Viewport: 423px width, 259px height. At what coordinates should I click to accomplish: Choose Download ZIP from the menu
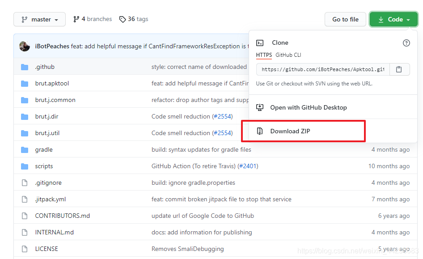pos(290,131)
